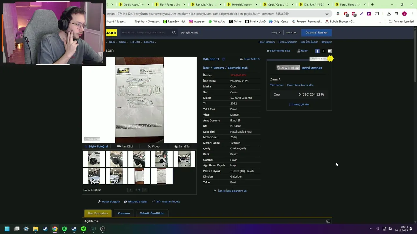
Task: Click Mesaj gönder link
Action: click(x=299, y=104)
